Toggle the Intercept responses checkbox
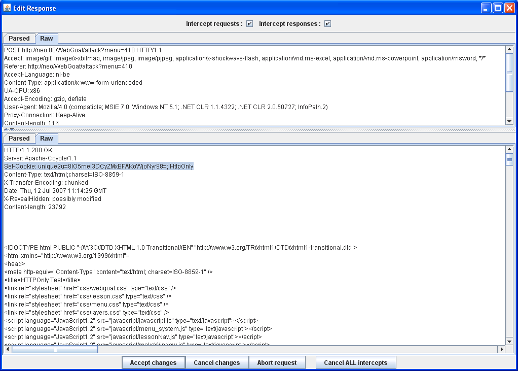Screen dimensions: 518x371 click(x=327, y=24)
